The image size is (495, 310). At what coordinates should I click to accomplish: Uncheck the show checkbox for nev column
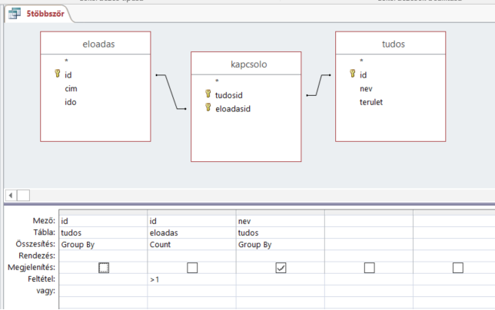click(x=281, y=268)
